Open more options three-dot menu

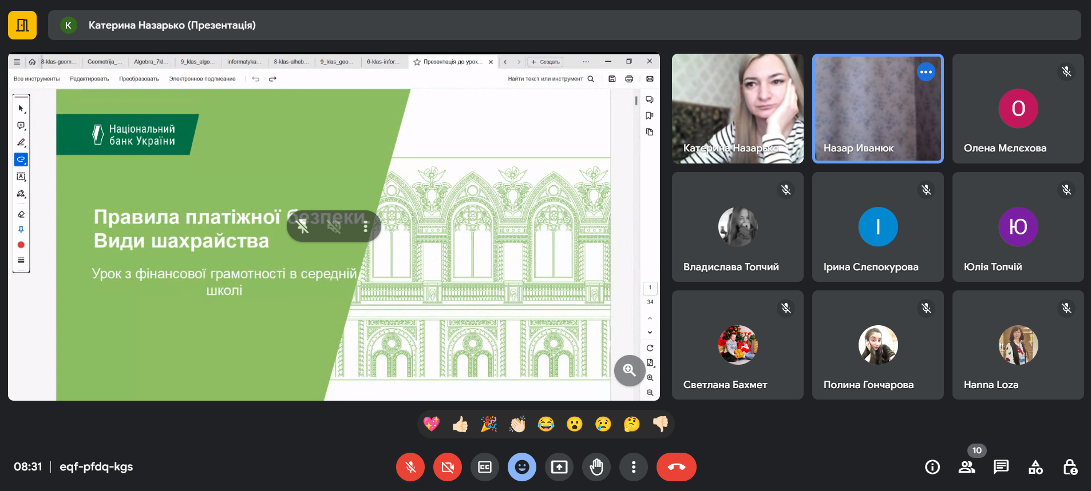click(633, 467)
